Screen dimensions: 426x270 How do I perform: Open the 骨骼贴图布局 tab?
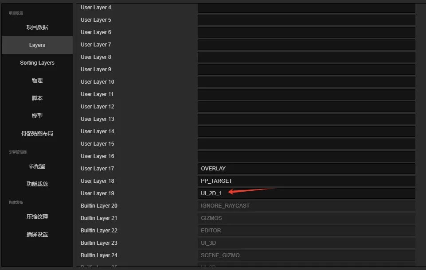click(37, 133)
